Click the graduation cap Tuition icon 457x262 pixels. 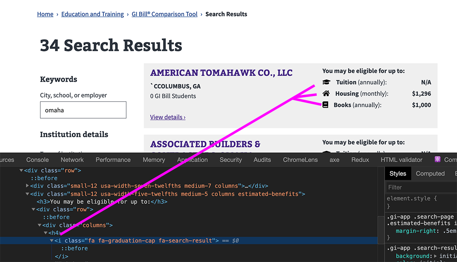coord(326,82)
